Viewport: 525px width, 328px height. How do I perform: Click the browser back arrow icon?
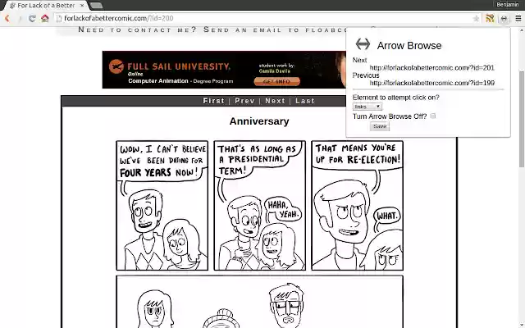[7, 18]
